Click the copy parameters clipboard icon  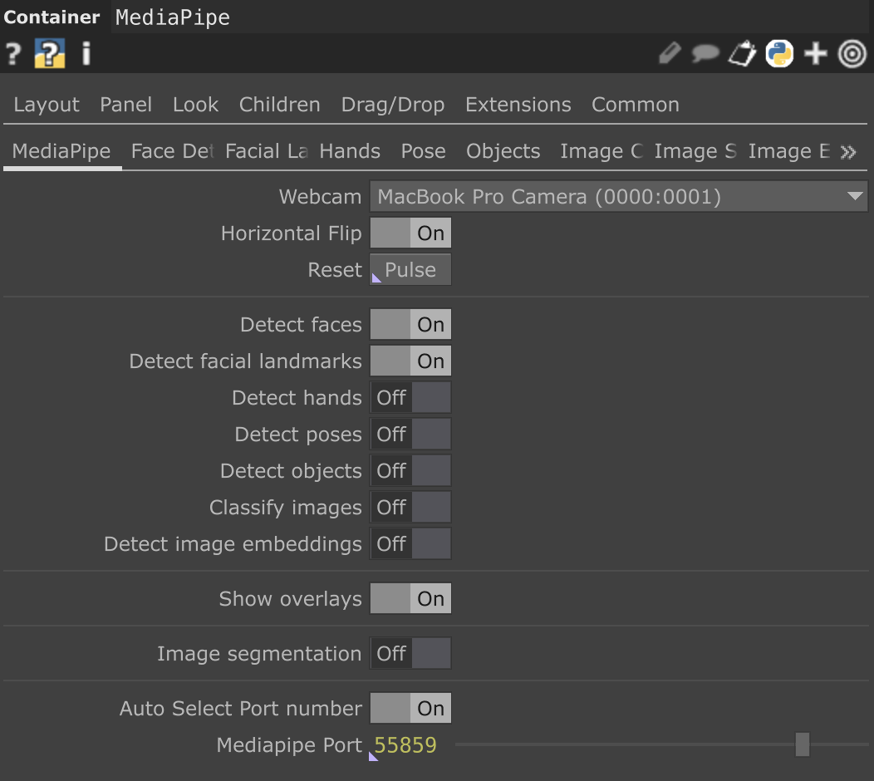[x=742, y=54]
